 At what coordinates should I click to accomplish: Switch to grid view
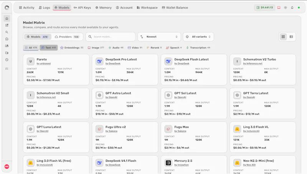coord(283,37)
